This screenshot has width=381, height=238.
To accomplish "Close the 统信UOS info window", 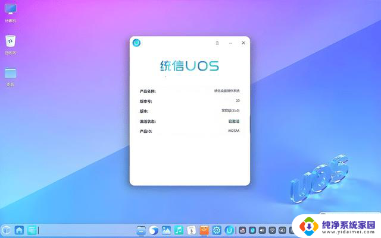I will pyautogui.click(x=243, y=43).
